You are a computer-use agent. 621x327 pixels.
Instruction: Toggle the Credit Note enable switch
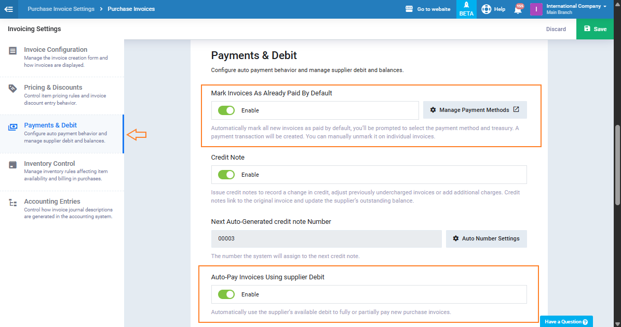point(226,175)
